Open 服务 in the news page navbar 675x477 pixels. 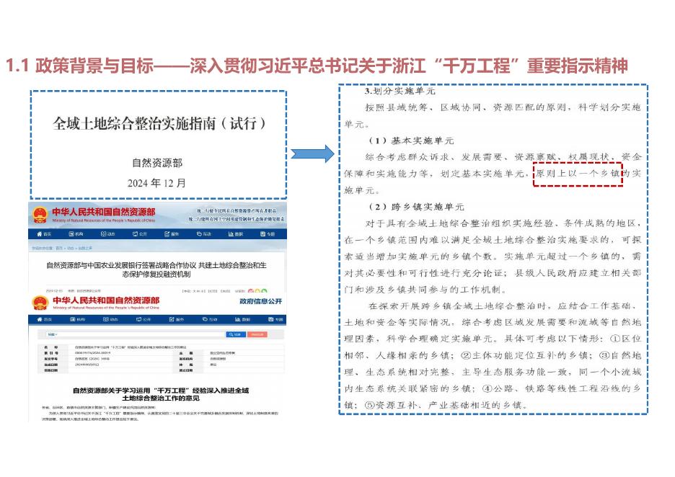tap(172, 234)
